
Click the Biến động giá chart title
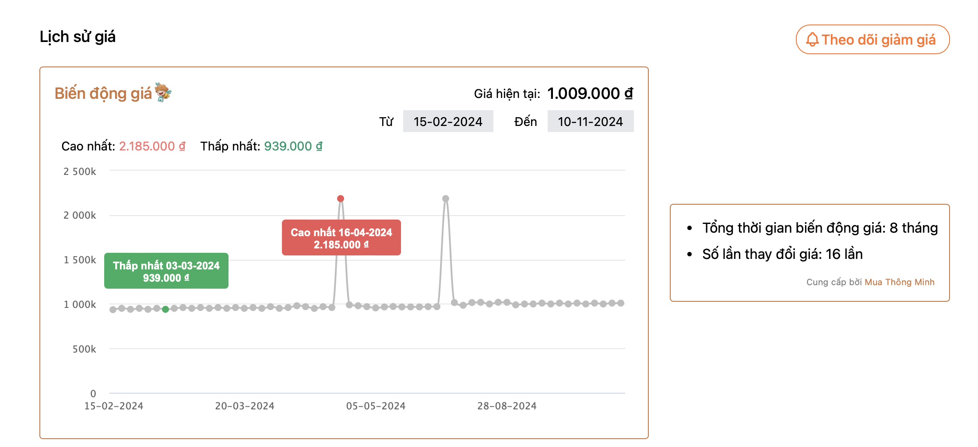(x=103, y=94)
